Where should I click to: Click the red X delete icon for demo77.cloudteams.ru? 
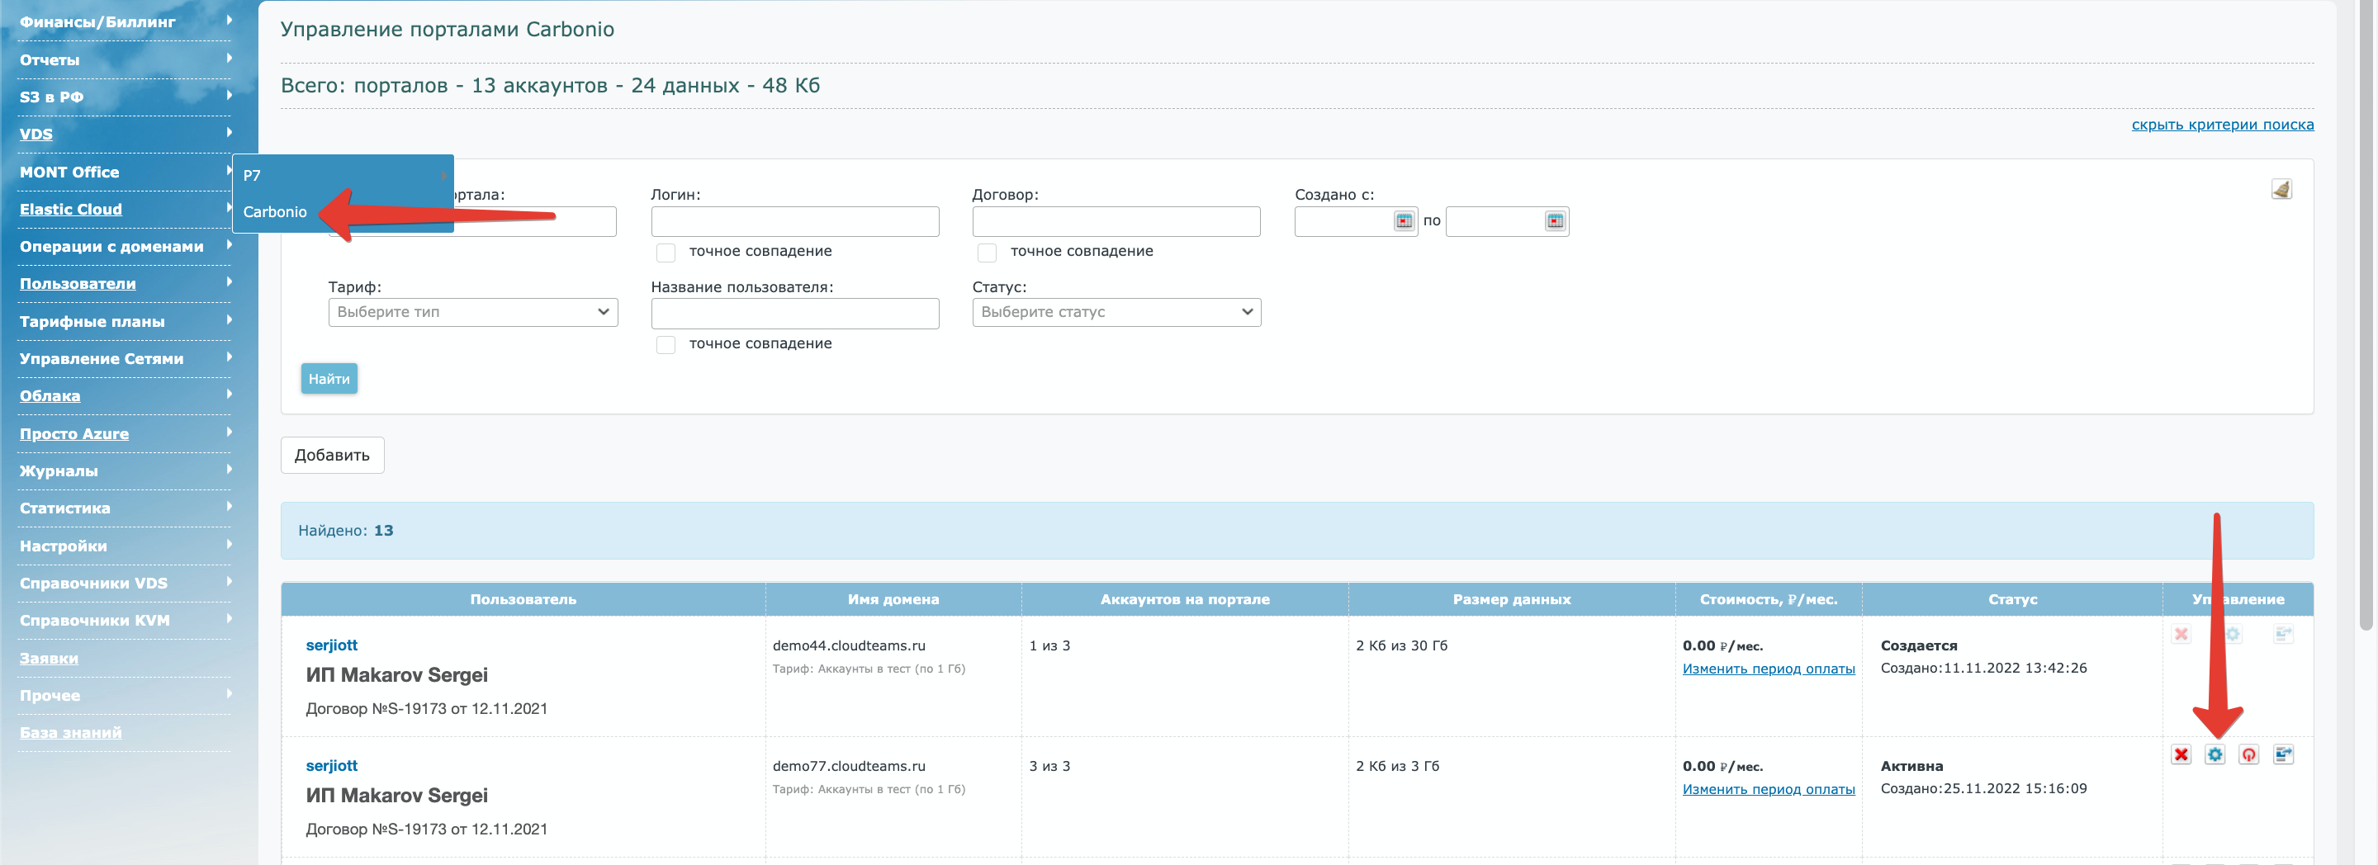tap(2181, 754)
